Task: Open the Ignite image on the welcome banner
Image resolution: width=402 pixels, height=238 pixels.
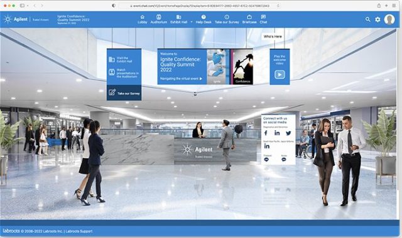Action: 217,67
